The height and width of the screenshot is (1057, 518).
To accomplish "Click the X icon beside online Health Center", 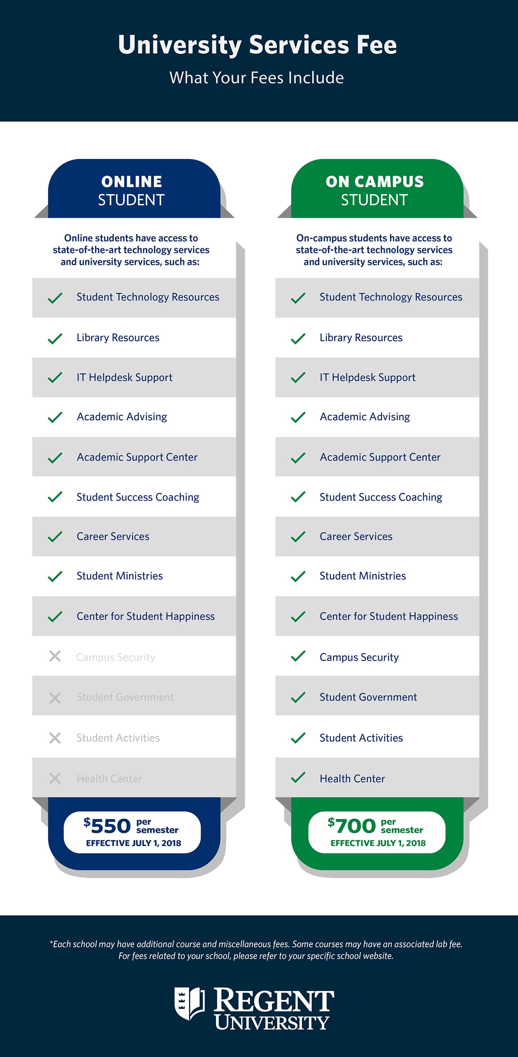I will pos(55,778).
